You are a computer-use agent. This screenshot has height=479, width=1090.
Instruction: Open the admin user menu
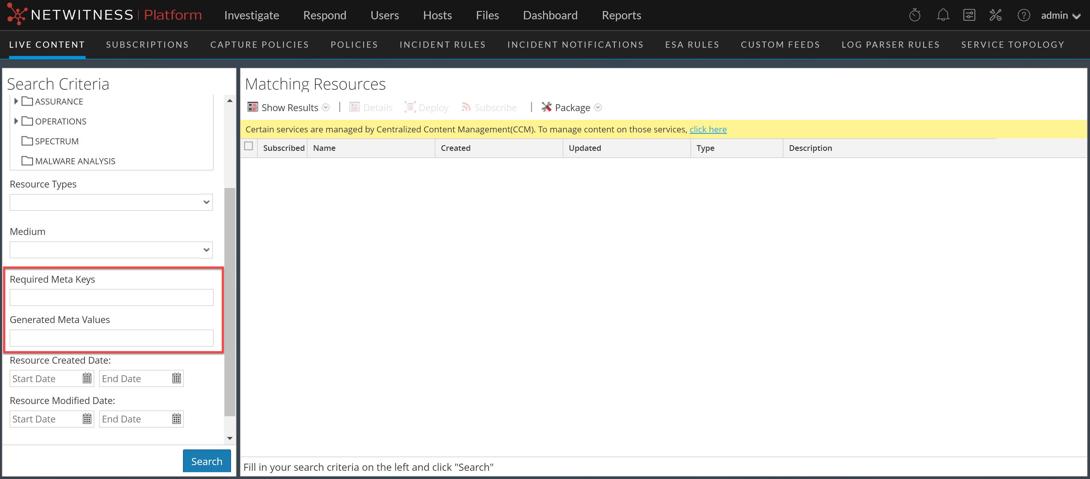1060,16
